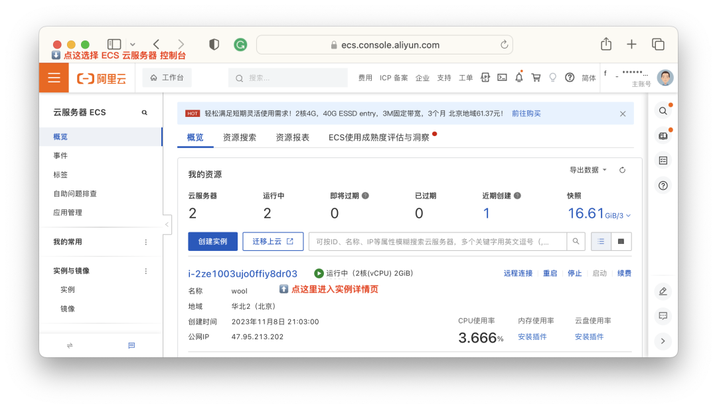Open the help question mark in header
The image size is (717, 409).
(570, 78)
